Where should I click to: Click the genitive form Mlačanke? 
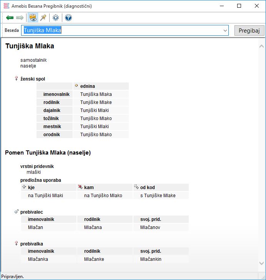pyautogui.click(x=94, y=259)
